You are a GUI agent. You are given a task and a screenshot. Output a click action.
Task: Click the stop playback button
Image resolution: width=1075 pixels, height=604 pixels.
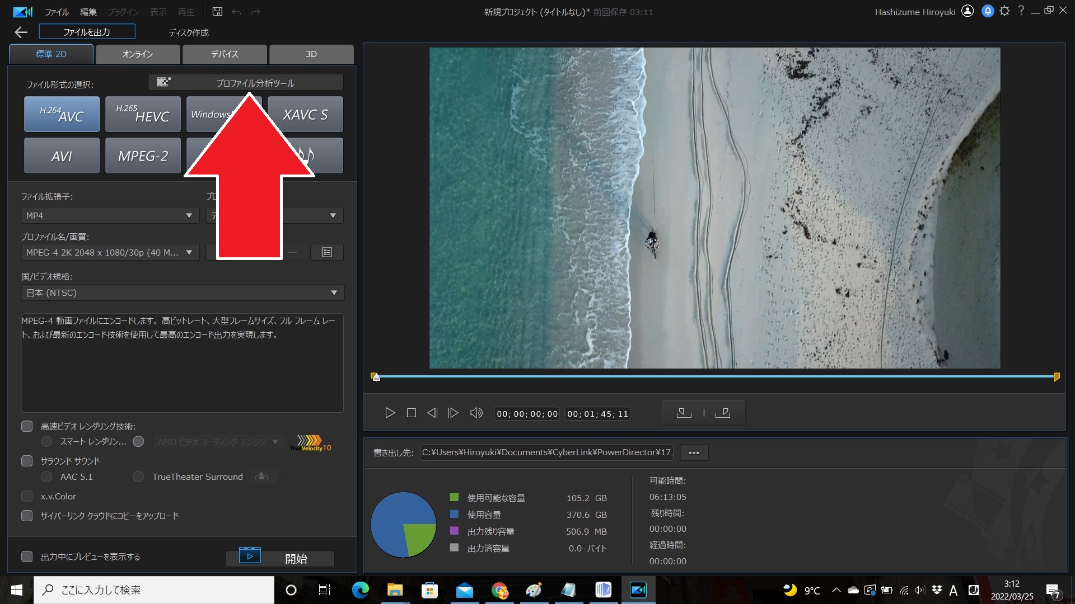[x=412, y=413]
